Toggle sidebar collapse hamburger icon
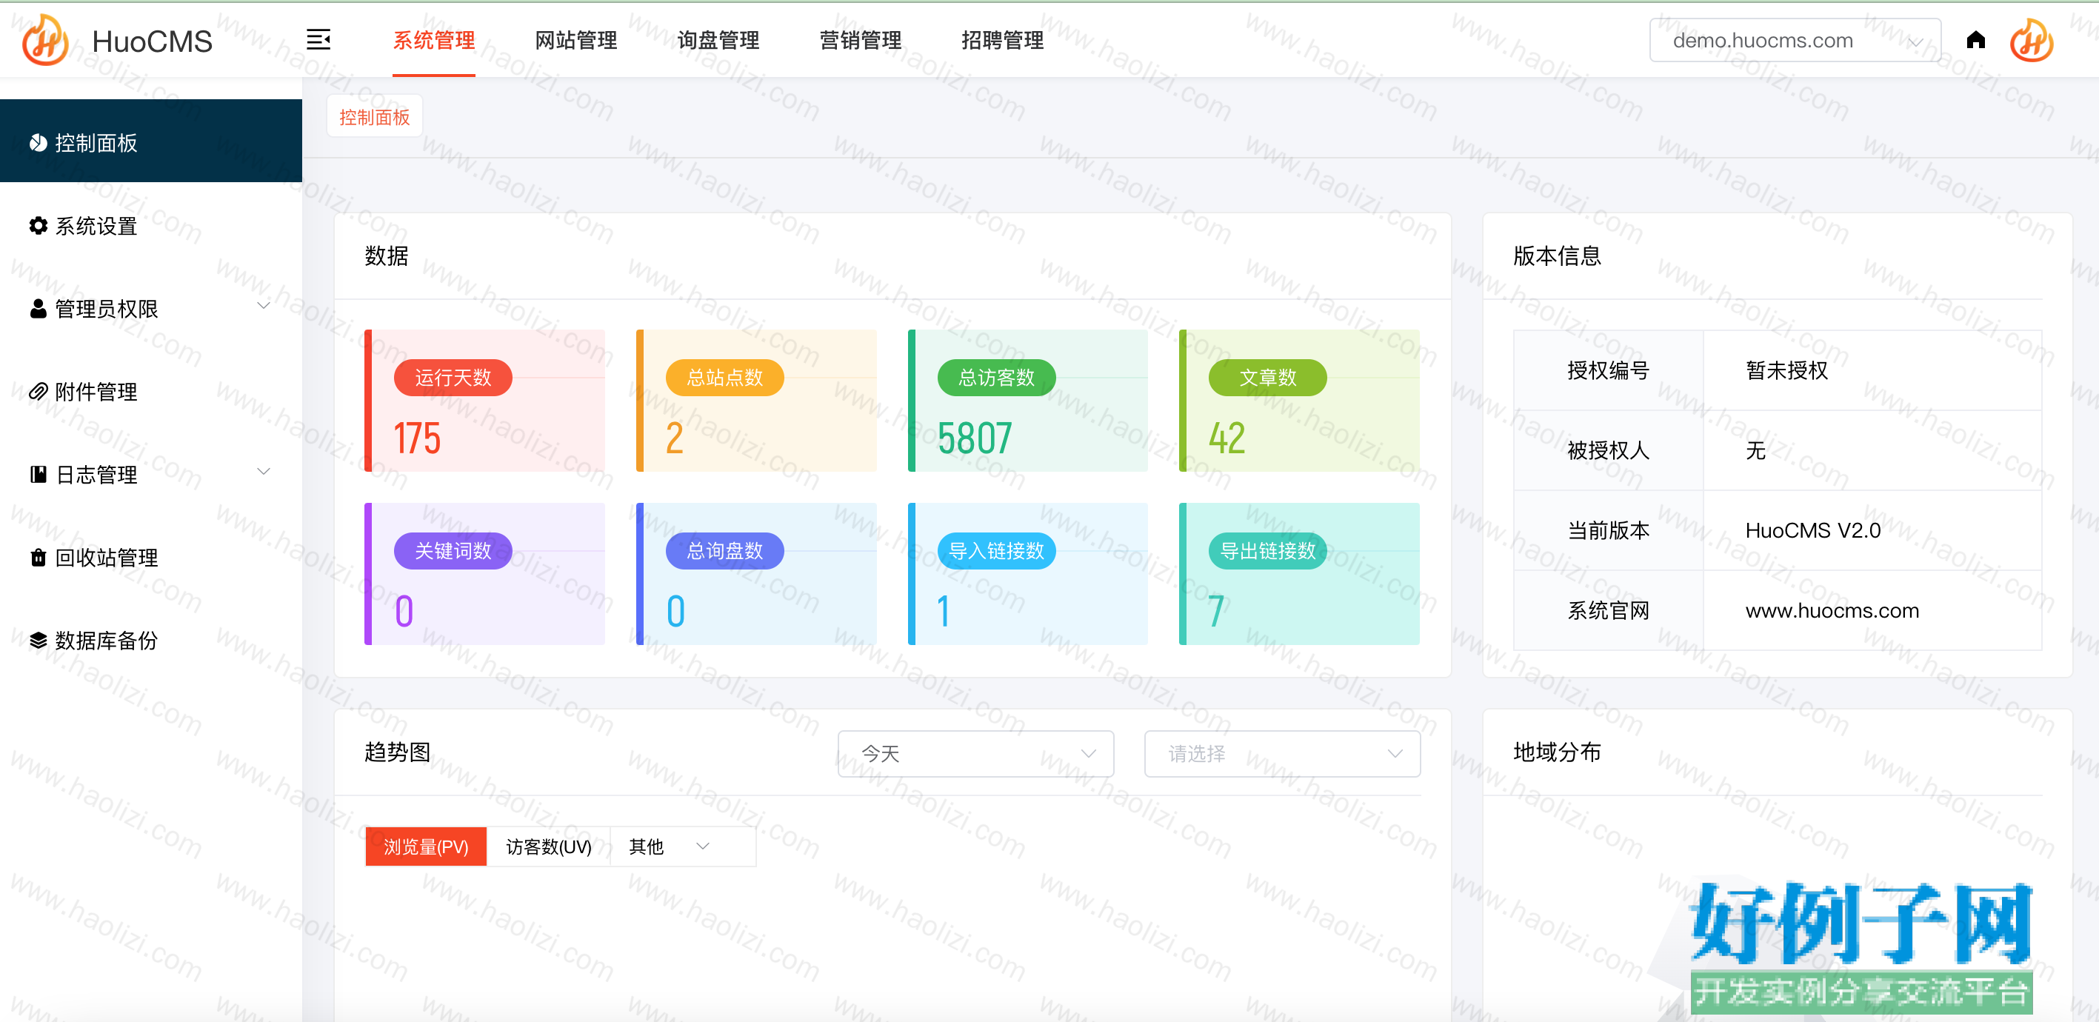Screen dimensions: 2099x1022 pyautogui.click(x=318, y=39)
